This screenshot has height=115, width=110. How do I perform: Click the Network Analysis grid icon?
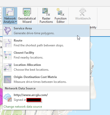click(x=10, y=12)
